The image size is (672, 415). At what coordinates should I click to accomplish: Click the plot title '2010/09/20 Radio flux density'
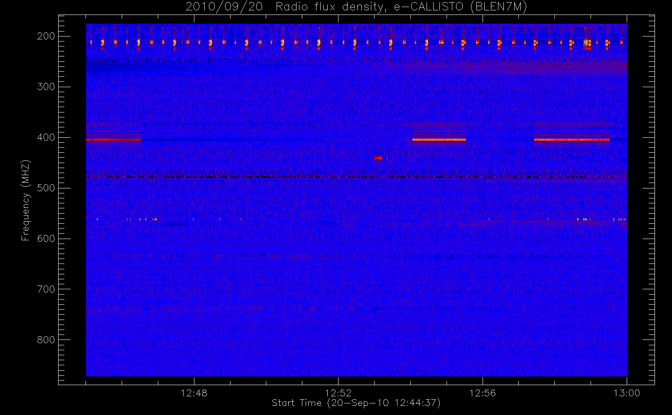356,7
